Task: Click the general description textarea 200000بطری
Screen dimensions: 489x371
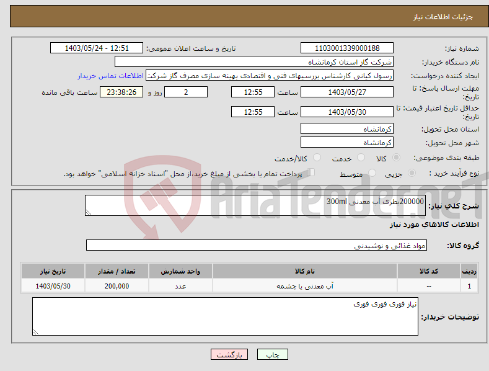Action: pos(255,205)
